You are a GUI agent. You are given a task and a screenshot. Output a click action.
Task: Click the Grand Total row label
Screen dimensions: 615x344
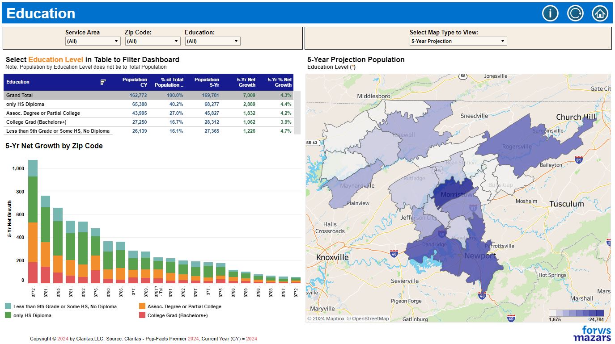(20, 95)
